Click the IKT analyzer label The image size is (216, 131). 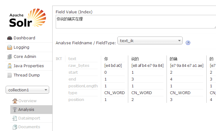pyautogui.click(x=59, y=59)
